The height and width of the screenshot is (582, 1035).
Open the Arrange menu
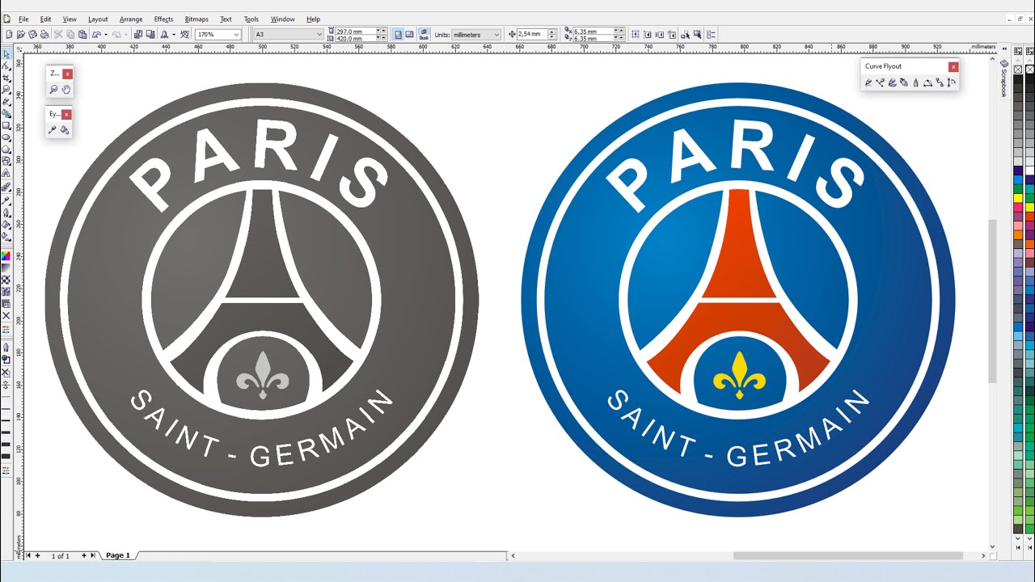click(131, 19)
